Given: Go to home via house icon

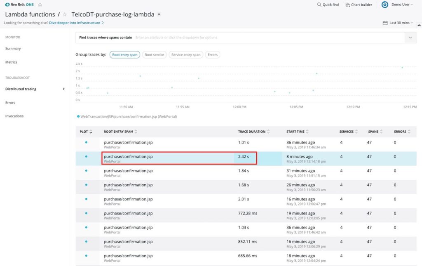Looking at the screenshot, I should (40, 5).
